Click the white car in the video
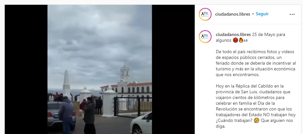This screenshot has height=134, width=303. pos(141,123)
